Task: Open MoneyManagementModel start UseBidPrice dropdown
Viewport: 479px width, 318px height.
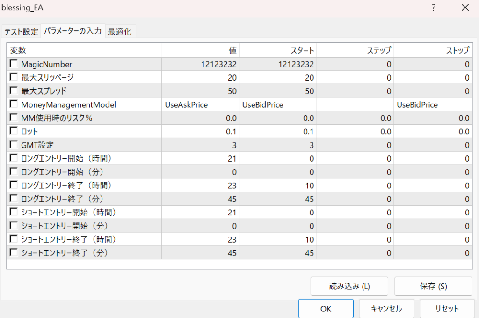Action: tap(277, 104)
